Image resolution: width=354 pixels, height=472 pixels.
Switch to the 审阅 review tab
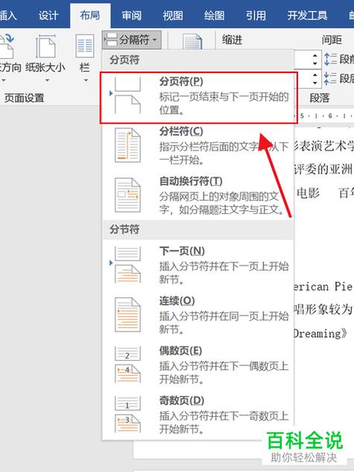[x=131, y=15]
